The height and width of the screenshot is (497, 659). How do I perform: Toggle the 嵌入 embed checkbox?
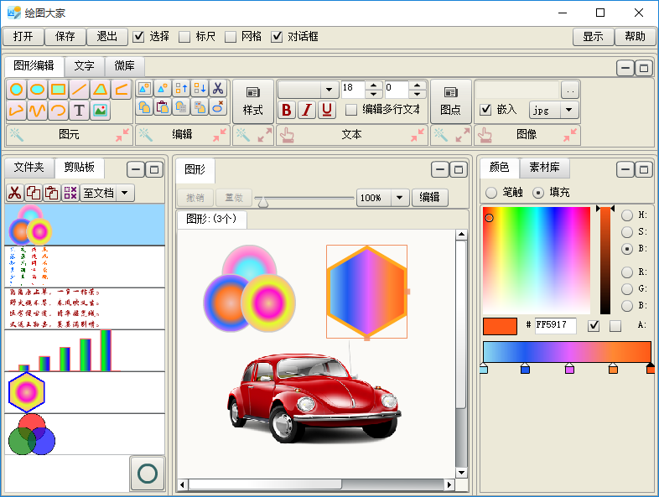485,110
